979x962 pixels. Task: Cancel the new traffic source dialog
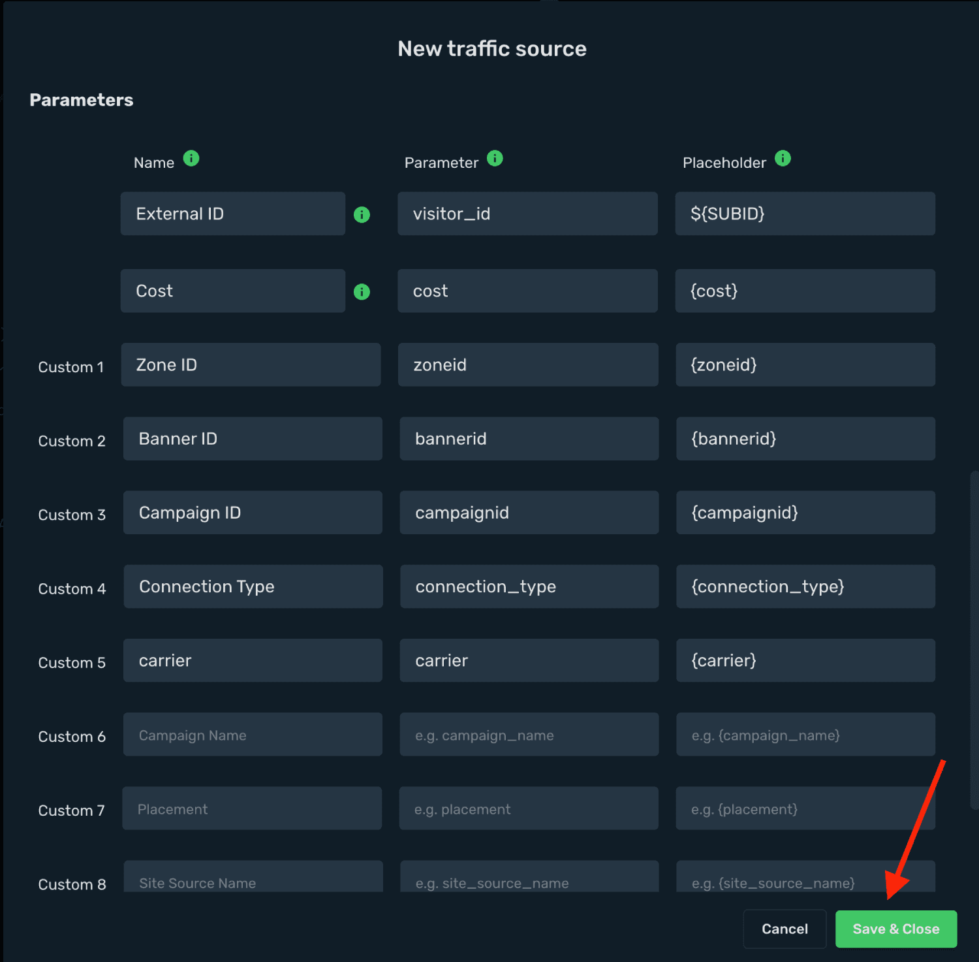tap(785, 929)
